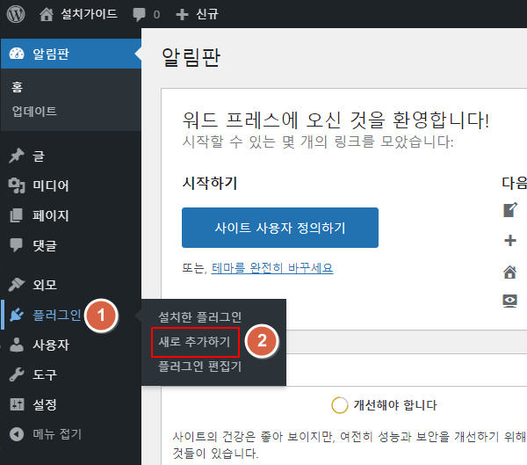The width and height of the screenshot is (527, 465).
Task: Click the media icon next to 미디어
Action: [x=17, y=185]
